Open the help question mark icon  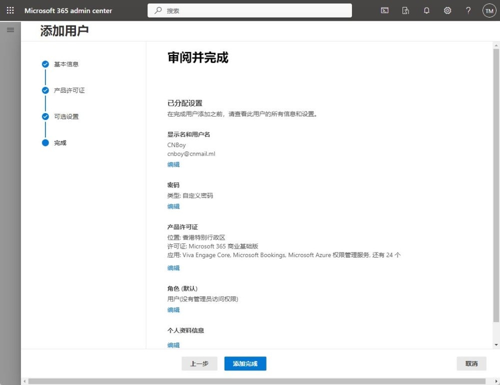[x=468, y=10]
